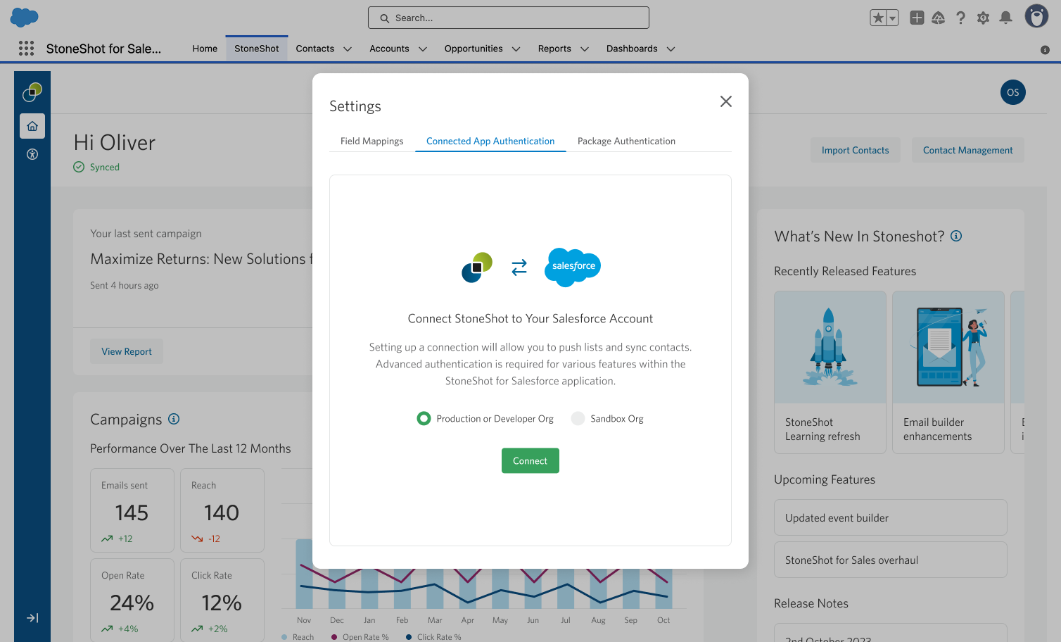
Task: Click the Reach 140 stat card
Action: [222, 510]
